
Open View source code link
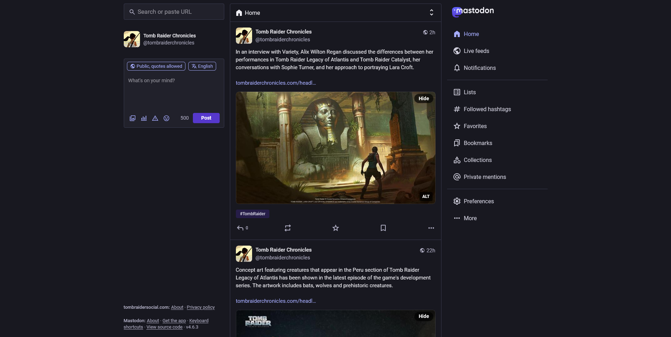pos(164,327)
